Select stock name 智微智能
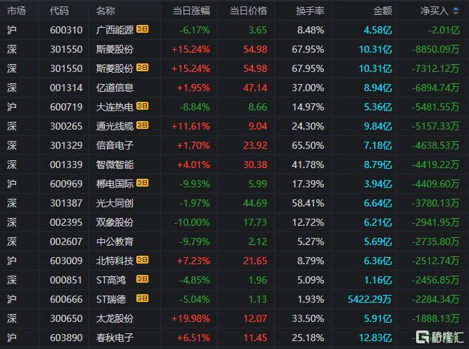This screenshot has height=349, width=469. point(115,165)
